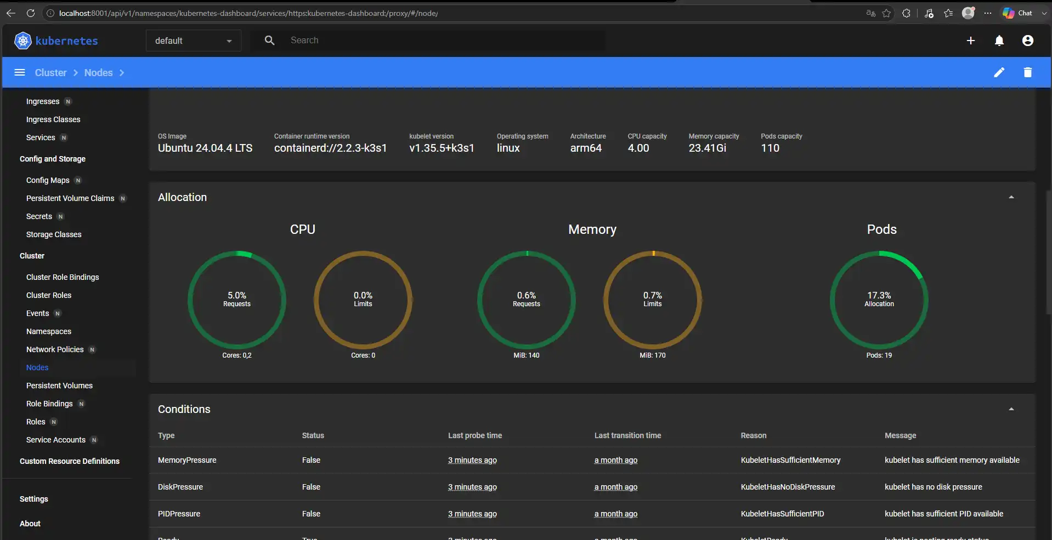Screen dimensions: 1052x540
Task: Click the Memory Limits 0.7% gauge
Action: point(653,300)
